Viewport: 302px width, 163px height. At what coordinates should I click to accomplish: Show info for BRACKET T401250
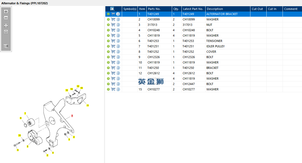click(x=118, y=68)
